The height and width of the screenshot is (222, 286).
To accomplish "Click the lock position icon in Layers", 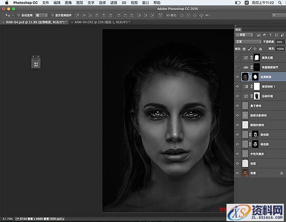I will tap(255, 49).
